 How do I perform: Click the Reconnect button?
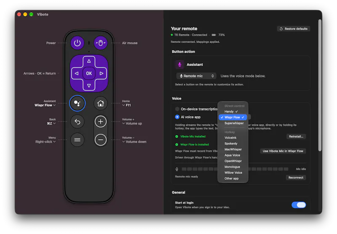point(296,178)
